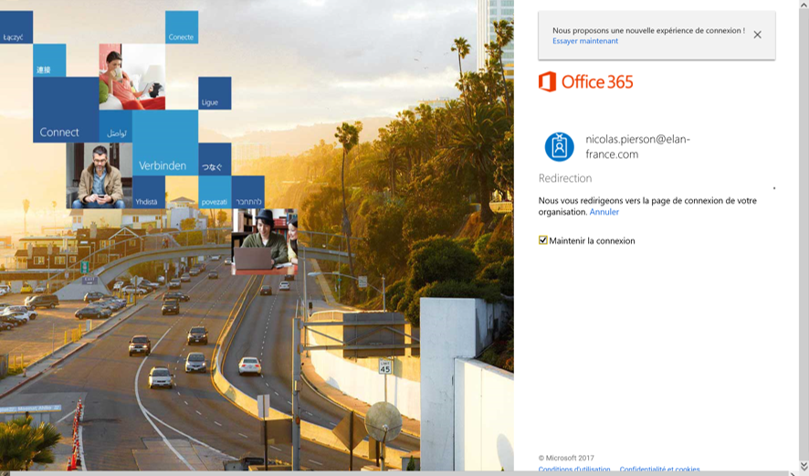The height and width of the screenshot is (476, 809).
Task: Click the nicolas.pierson@elan-france.com account name
Action: point(637,146)
